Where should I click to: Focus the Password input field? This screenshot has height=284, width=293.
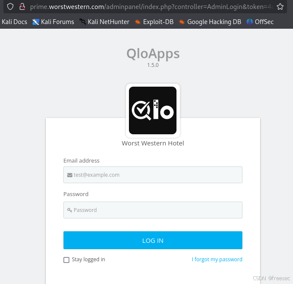coord(153,210)
